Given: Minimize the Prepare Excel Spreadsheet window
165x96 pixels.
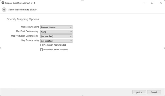Looking at the screenshot, I should pyautogui.click(x=144, y=3).
